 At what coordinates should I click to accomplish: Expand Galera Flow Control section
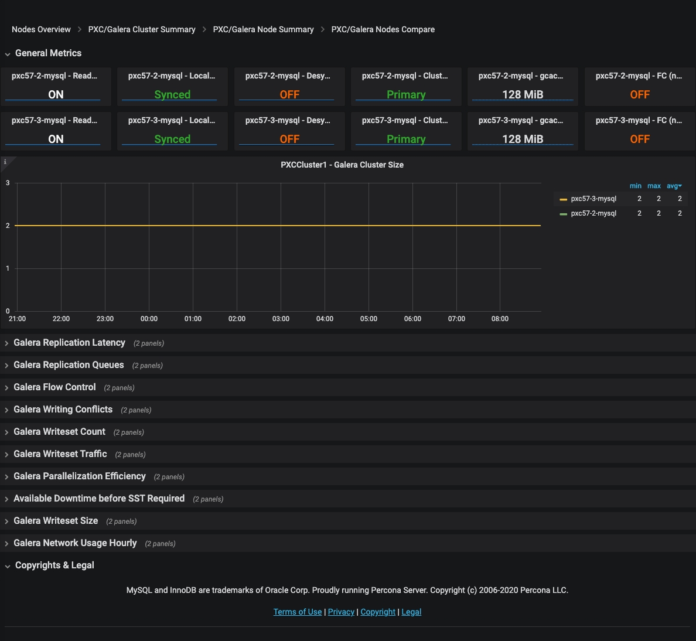[54, 387]
